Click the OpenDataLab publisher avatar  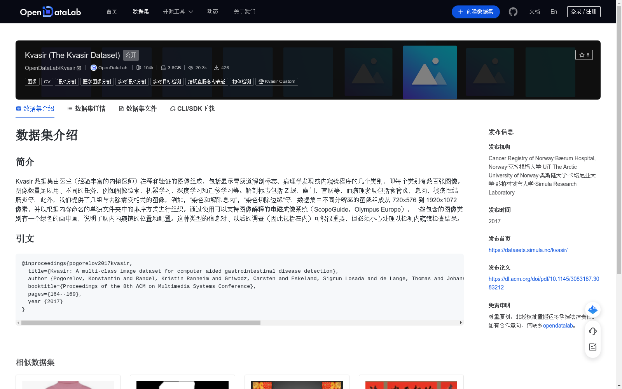click(x=94, y=68)
